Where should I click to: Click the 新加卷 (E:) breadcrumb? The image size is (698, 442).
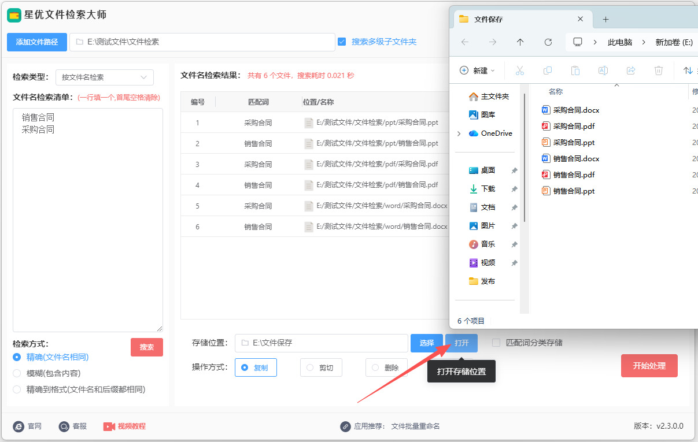674,42
